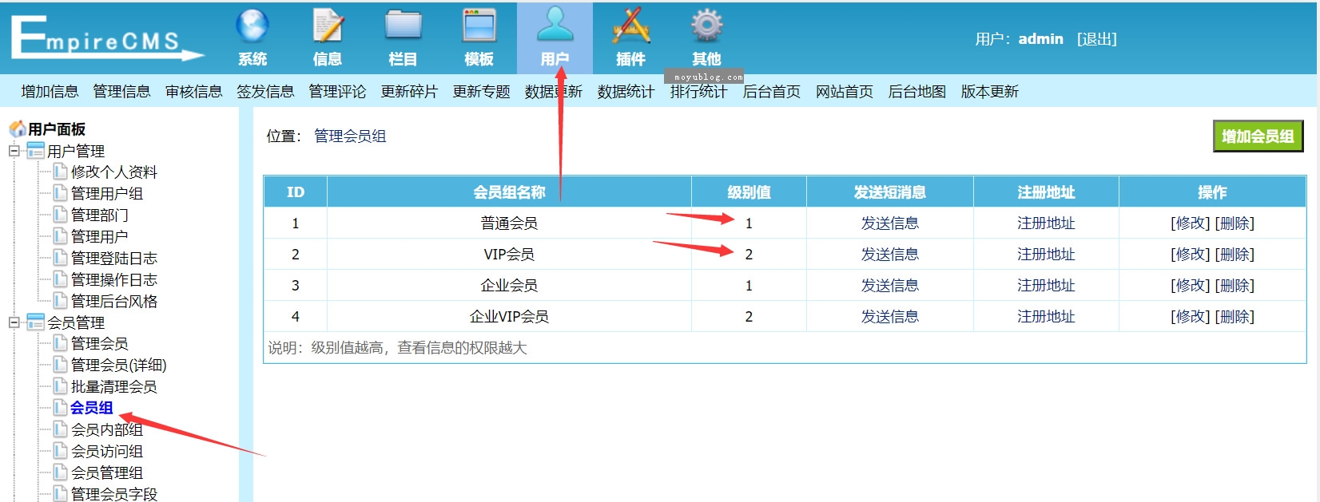Screen dimensions: 1320x502
Task: Open the 模板 window icon
Action: coord(479,26)
